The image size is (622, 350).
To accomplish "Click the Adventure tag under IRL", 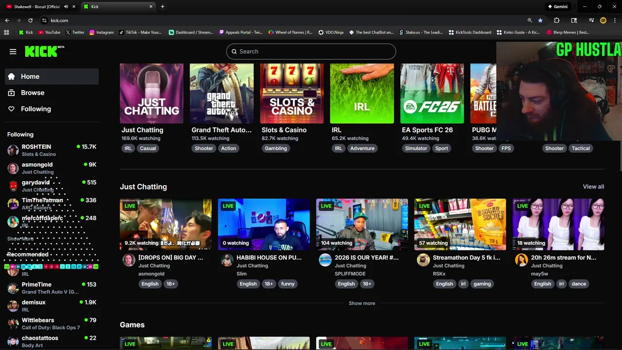I will pyautogui.click(x=363, y=148).
